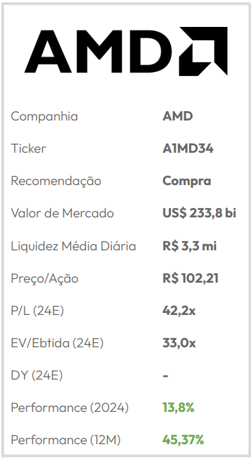Click the green 13,8% performance value

coord(178,408)
